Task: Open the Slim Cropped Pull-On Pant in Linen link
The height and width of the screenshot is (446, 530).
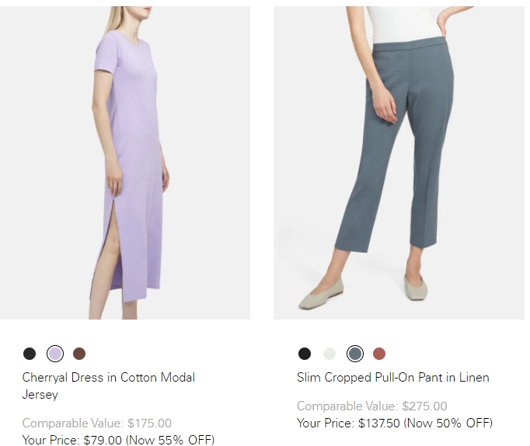Action: point(393,378)
